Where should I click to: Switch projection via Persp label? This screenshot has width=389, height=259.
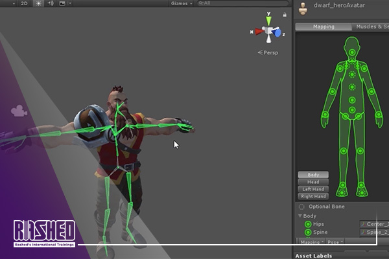(x=268, y=52)
